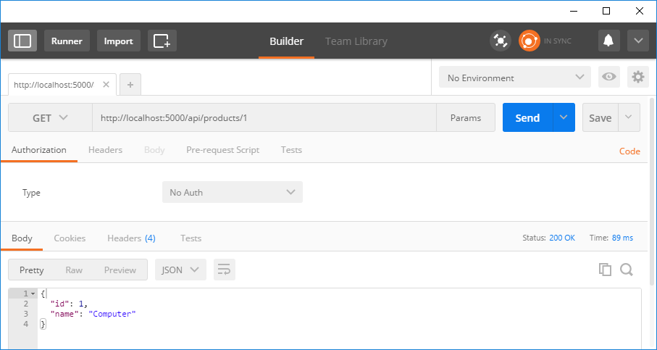Collapse the JSON object at line 1
The height and width of the screenshot is (350, 657).
33,293
